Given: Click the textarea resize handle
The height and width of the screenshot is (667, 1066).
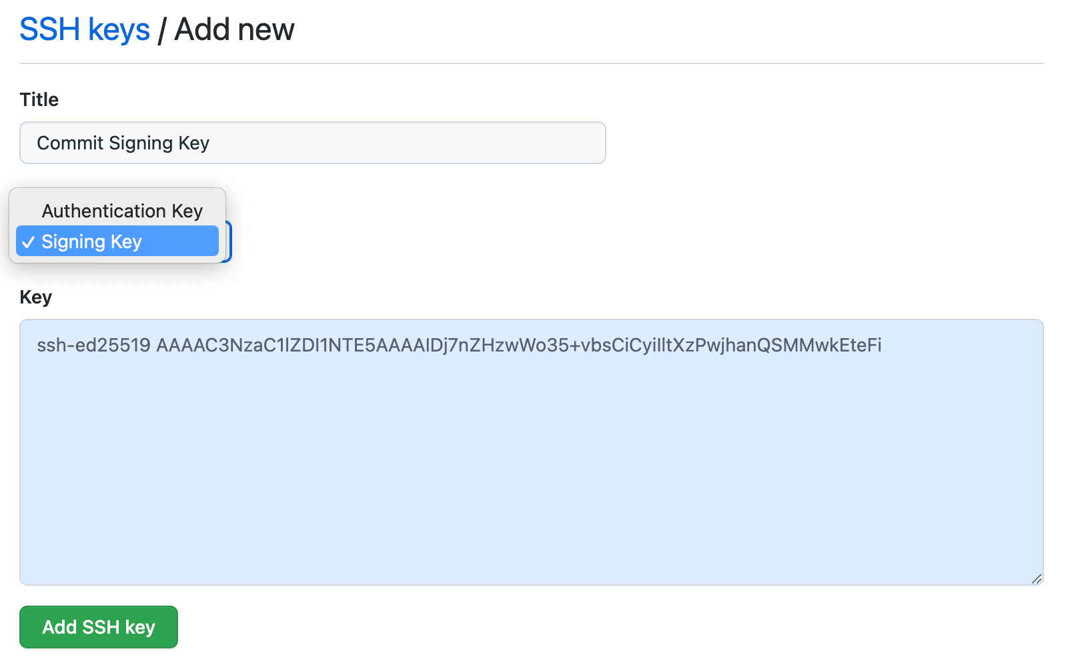Looking at the screenshot, I should pyautogui.click(x=1037, y=578).
